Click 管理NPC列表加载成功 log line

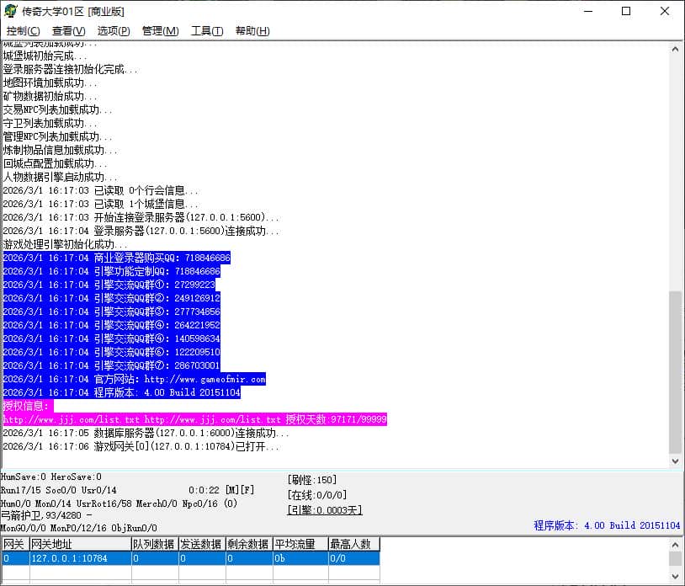coord(58,136)
